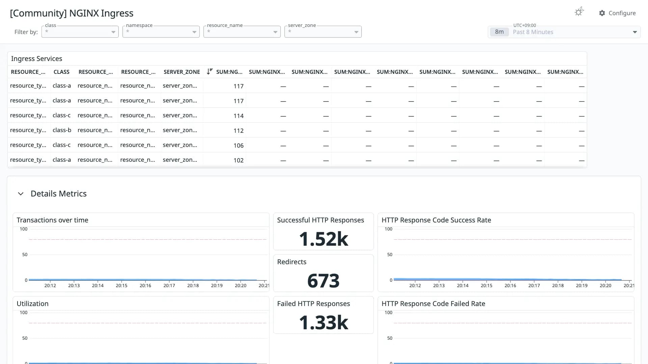
Task: Click the [Community] NGINX Ingress dashboard title
Action: coord(72,13)
